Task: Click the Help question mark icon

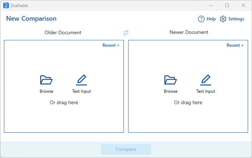Action: [x=201, y=19]
